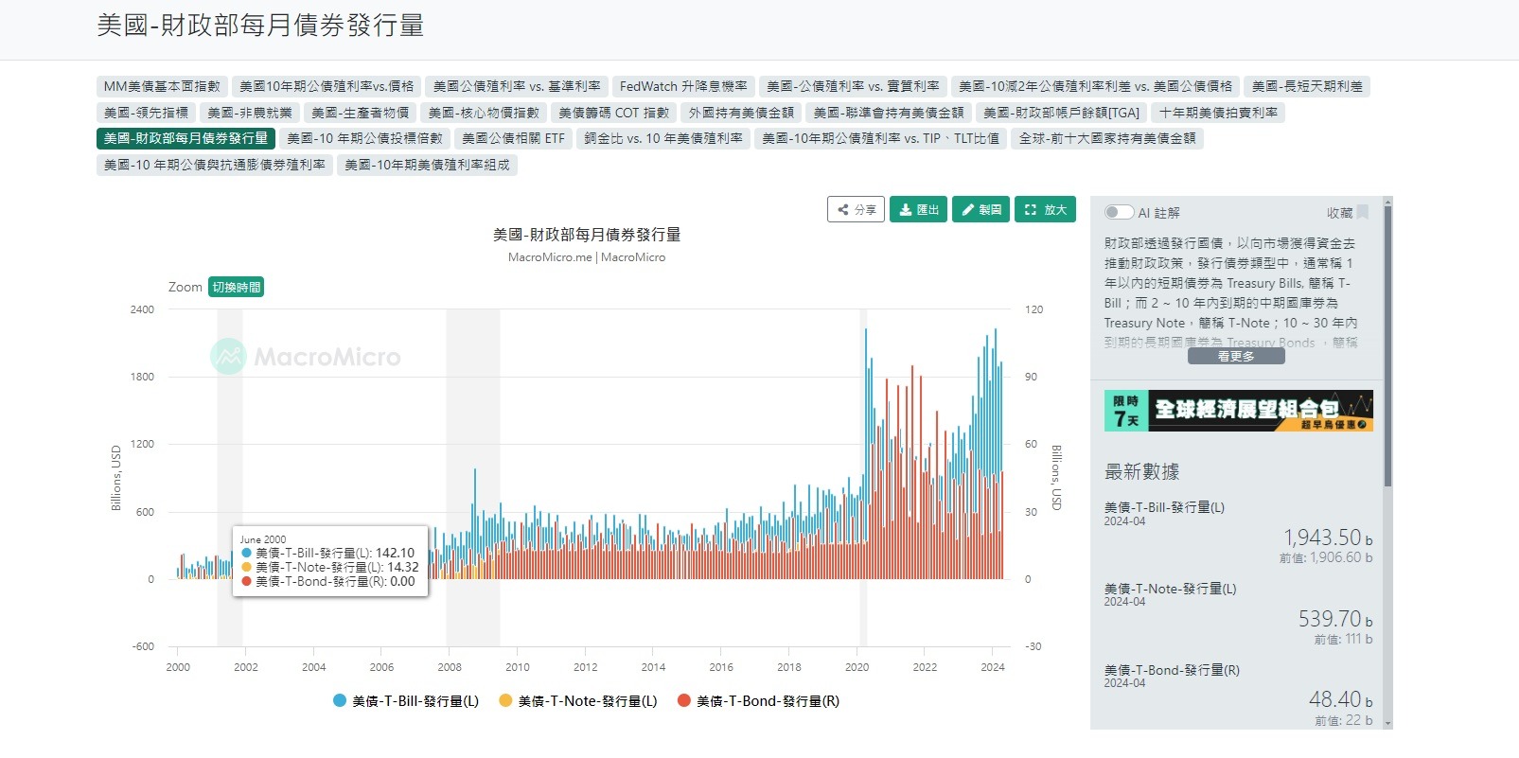The height and width of the screenshot is (758, 1519).
Task: Click the sidebar scroll down arrow
Action: pyautogui.click(x=1387, y=723)
